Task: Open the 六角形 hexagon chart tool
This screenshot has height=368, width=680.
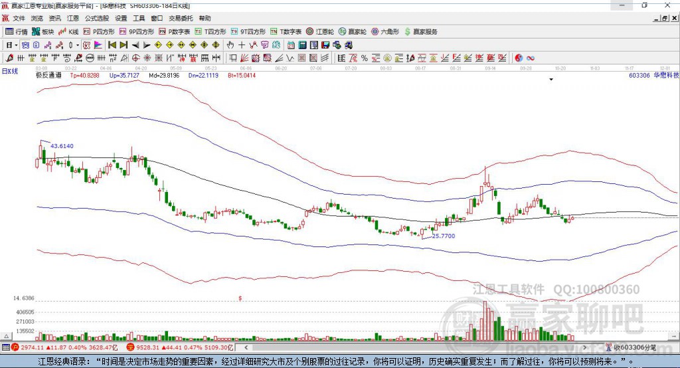Action: tap(386, 32)
